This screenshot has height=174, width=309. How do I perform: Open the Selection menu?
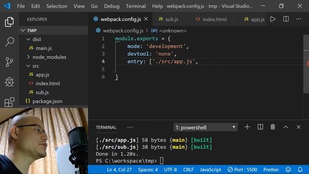point(57,6)
